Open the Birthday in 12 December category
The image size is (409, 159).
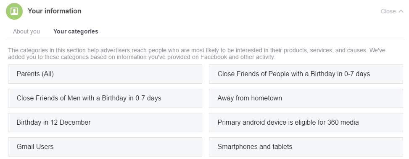click(105, 122)
